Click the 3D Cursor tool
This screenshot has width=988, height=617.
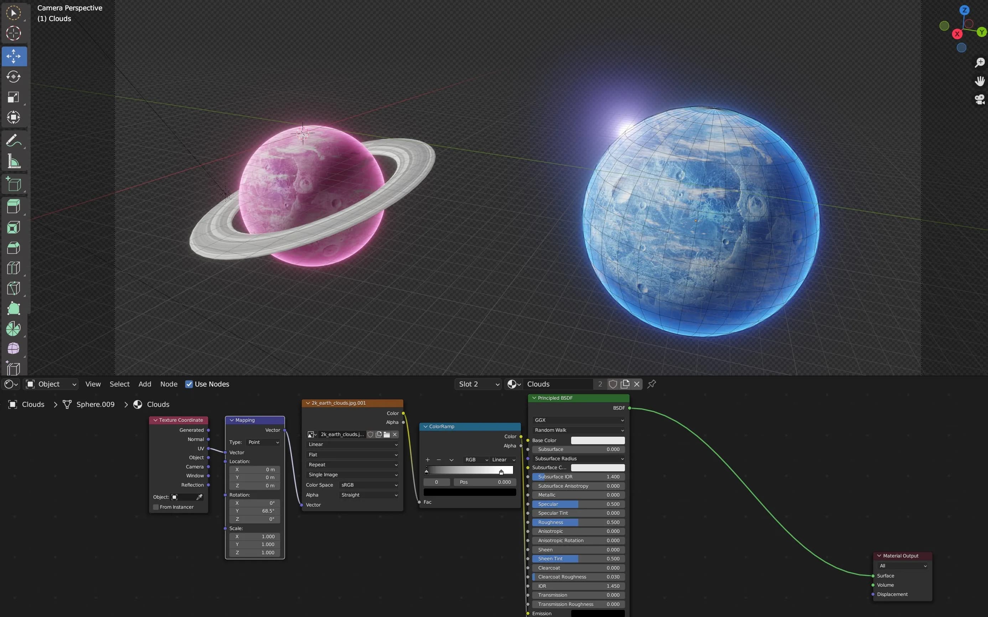point(14,33)
